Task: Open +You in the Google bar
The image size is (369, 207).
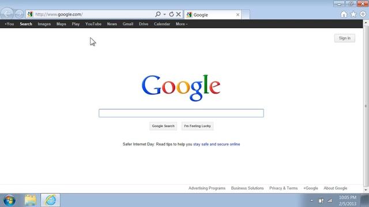Action: [x=9, y=24]
